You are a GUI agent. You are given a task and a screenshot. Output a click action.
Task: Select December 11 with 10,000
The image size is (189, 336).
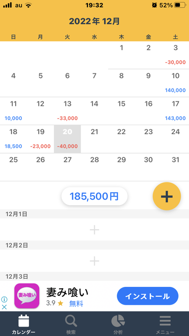pyautogui.click(x=14, y=111)
